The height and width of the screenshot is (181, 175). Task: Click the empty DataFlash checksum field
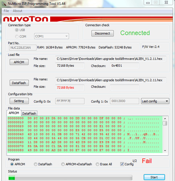(x=125, y=87)
